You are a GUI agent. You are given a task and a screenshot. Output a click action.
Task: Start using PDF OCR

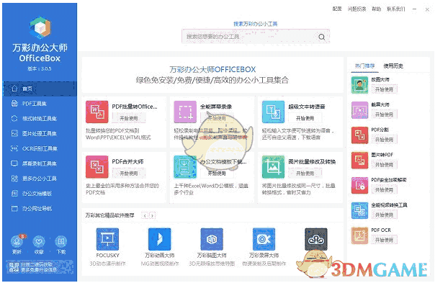pos(385,240)
